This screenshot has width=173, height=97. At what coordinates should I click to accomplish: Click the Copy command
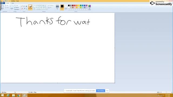point(7,8)
